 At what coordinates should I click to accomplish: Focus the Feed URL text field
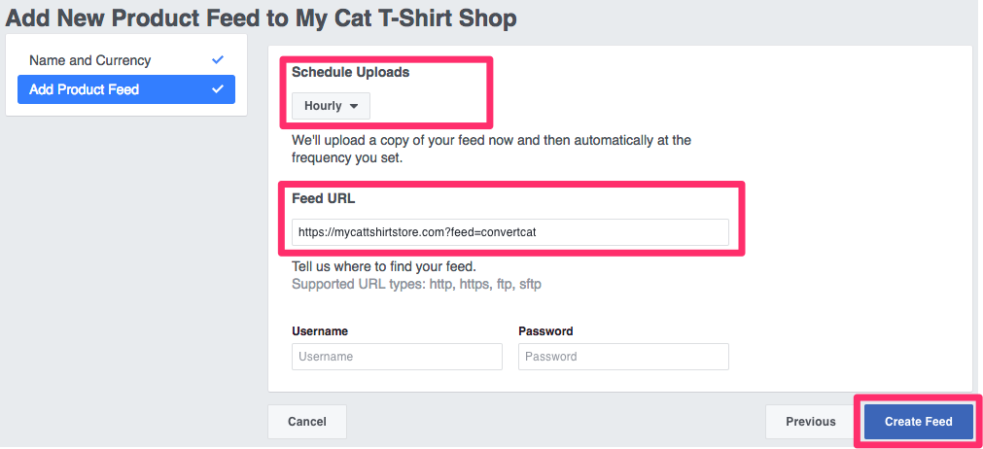[x=509, y=232]
